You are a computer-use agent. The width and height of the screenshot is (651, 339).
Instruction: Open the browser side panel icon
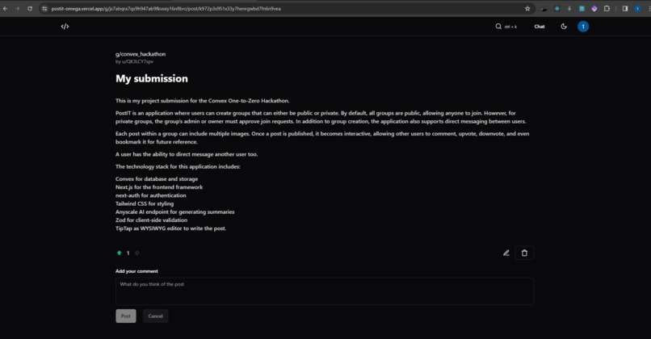[x=625, y=8]
